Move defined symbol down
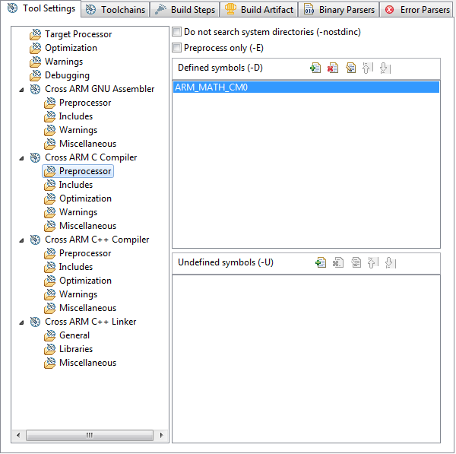The image size is (456, 454). point(385,68)
